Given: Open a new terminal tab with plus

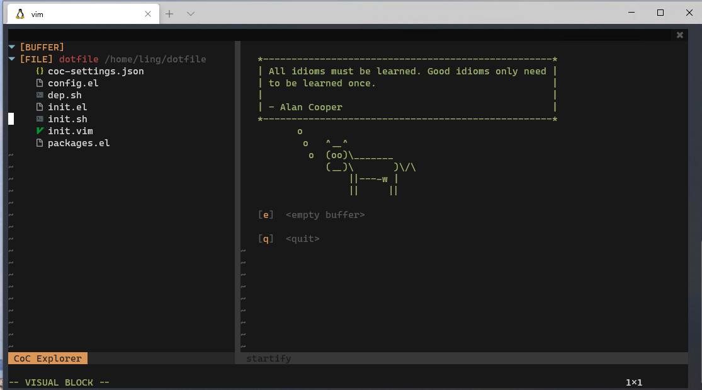Looking at the screenshot, I should (x=169, y=13).
